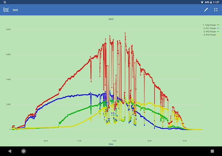Select the '2. PV1 Power' legend label
222x156 pixels.
click(210, 28)
